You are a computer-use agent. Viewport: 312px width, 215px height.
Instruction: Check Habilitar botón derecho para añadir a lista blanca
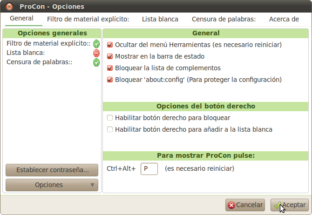[110, 129]
